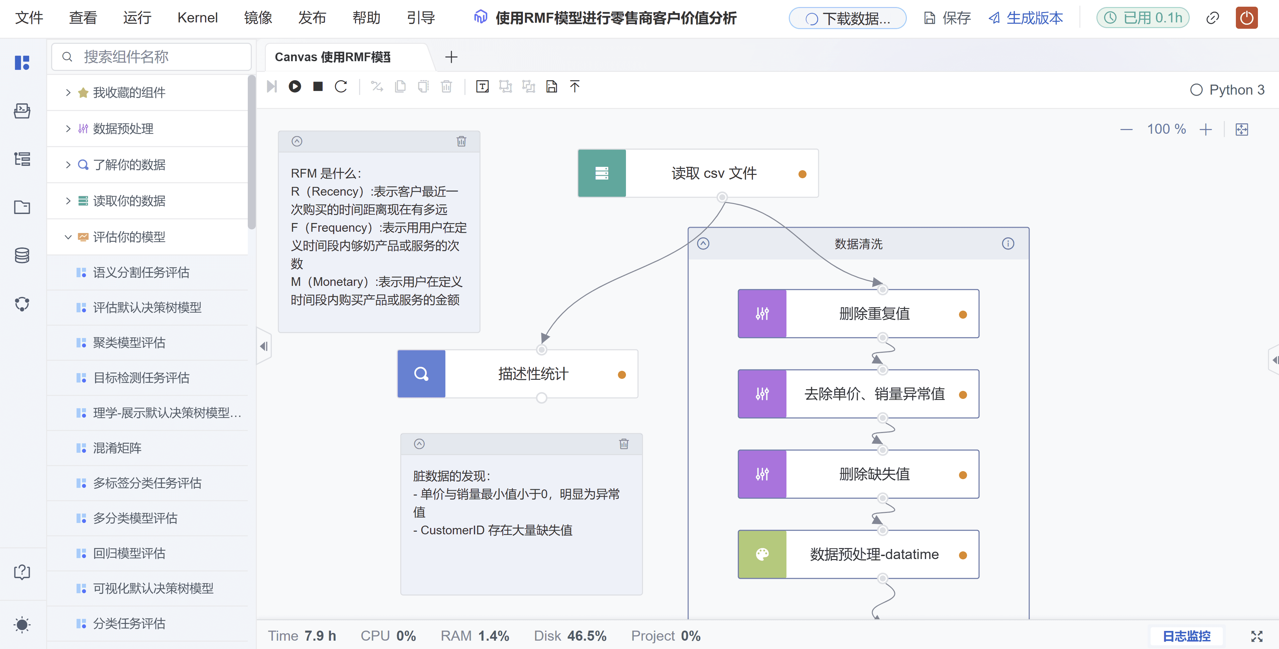The width and height of the screenshot is (1279, 649).
Task: Click the run all play button
Action: [295, 86]
